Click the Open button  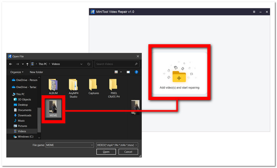click(x=106, y=152)
